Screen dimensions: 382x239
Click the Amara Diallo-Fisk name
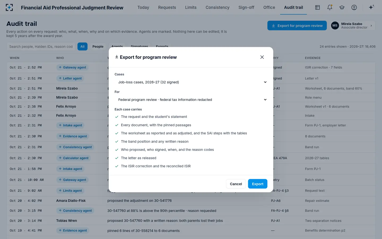click(x=71, y=201)
